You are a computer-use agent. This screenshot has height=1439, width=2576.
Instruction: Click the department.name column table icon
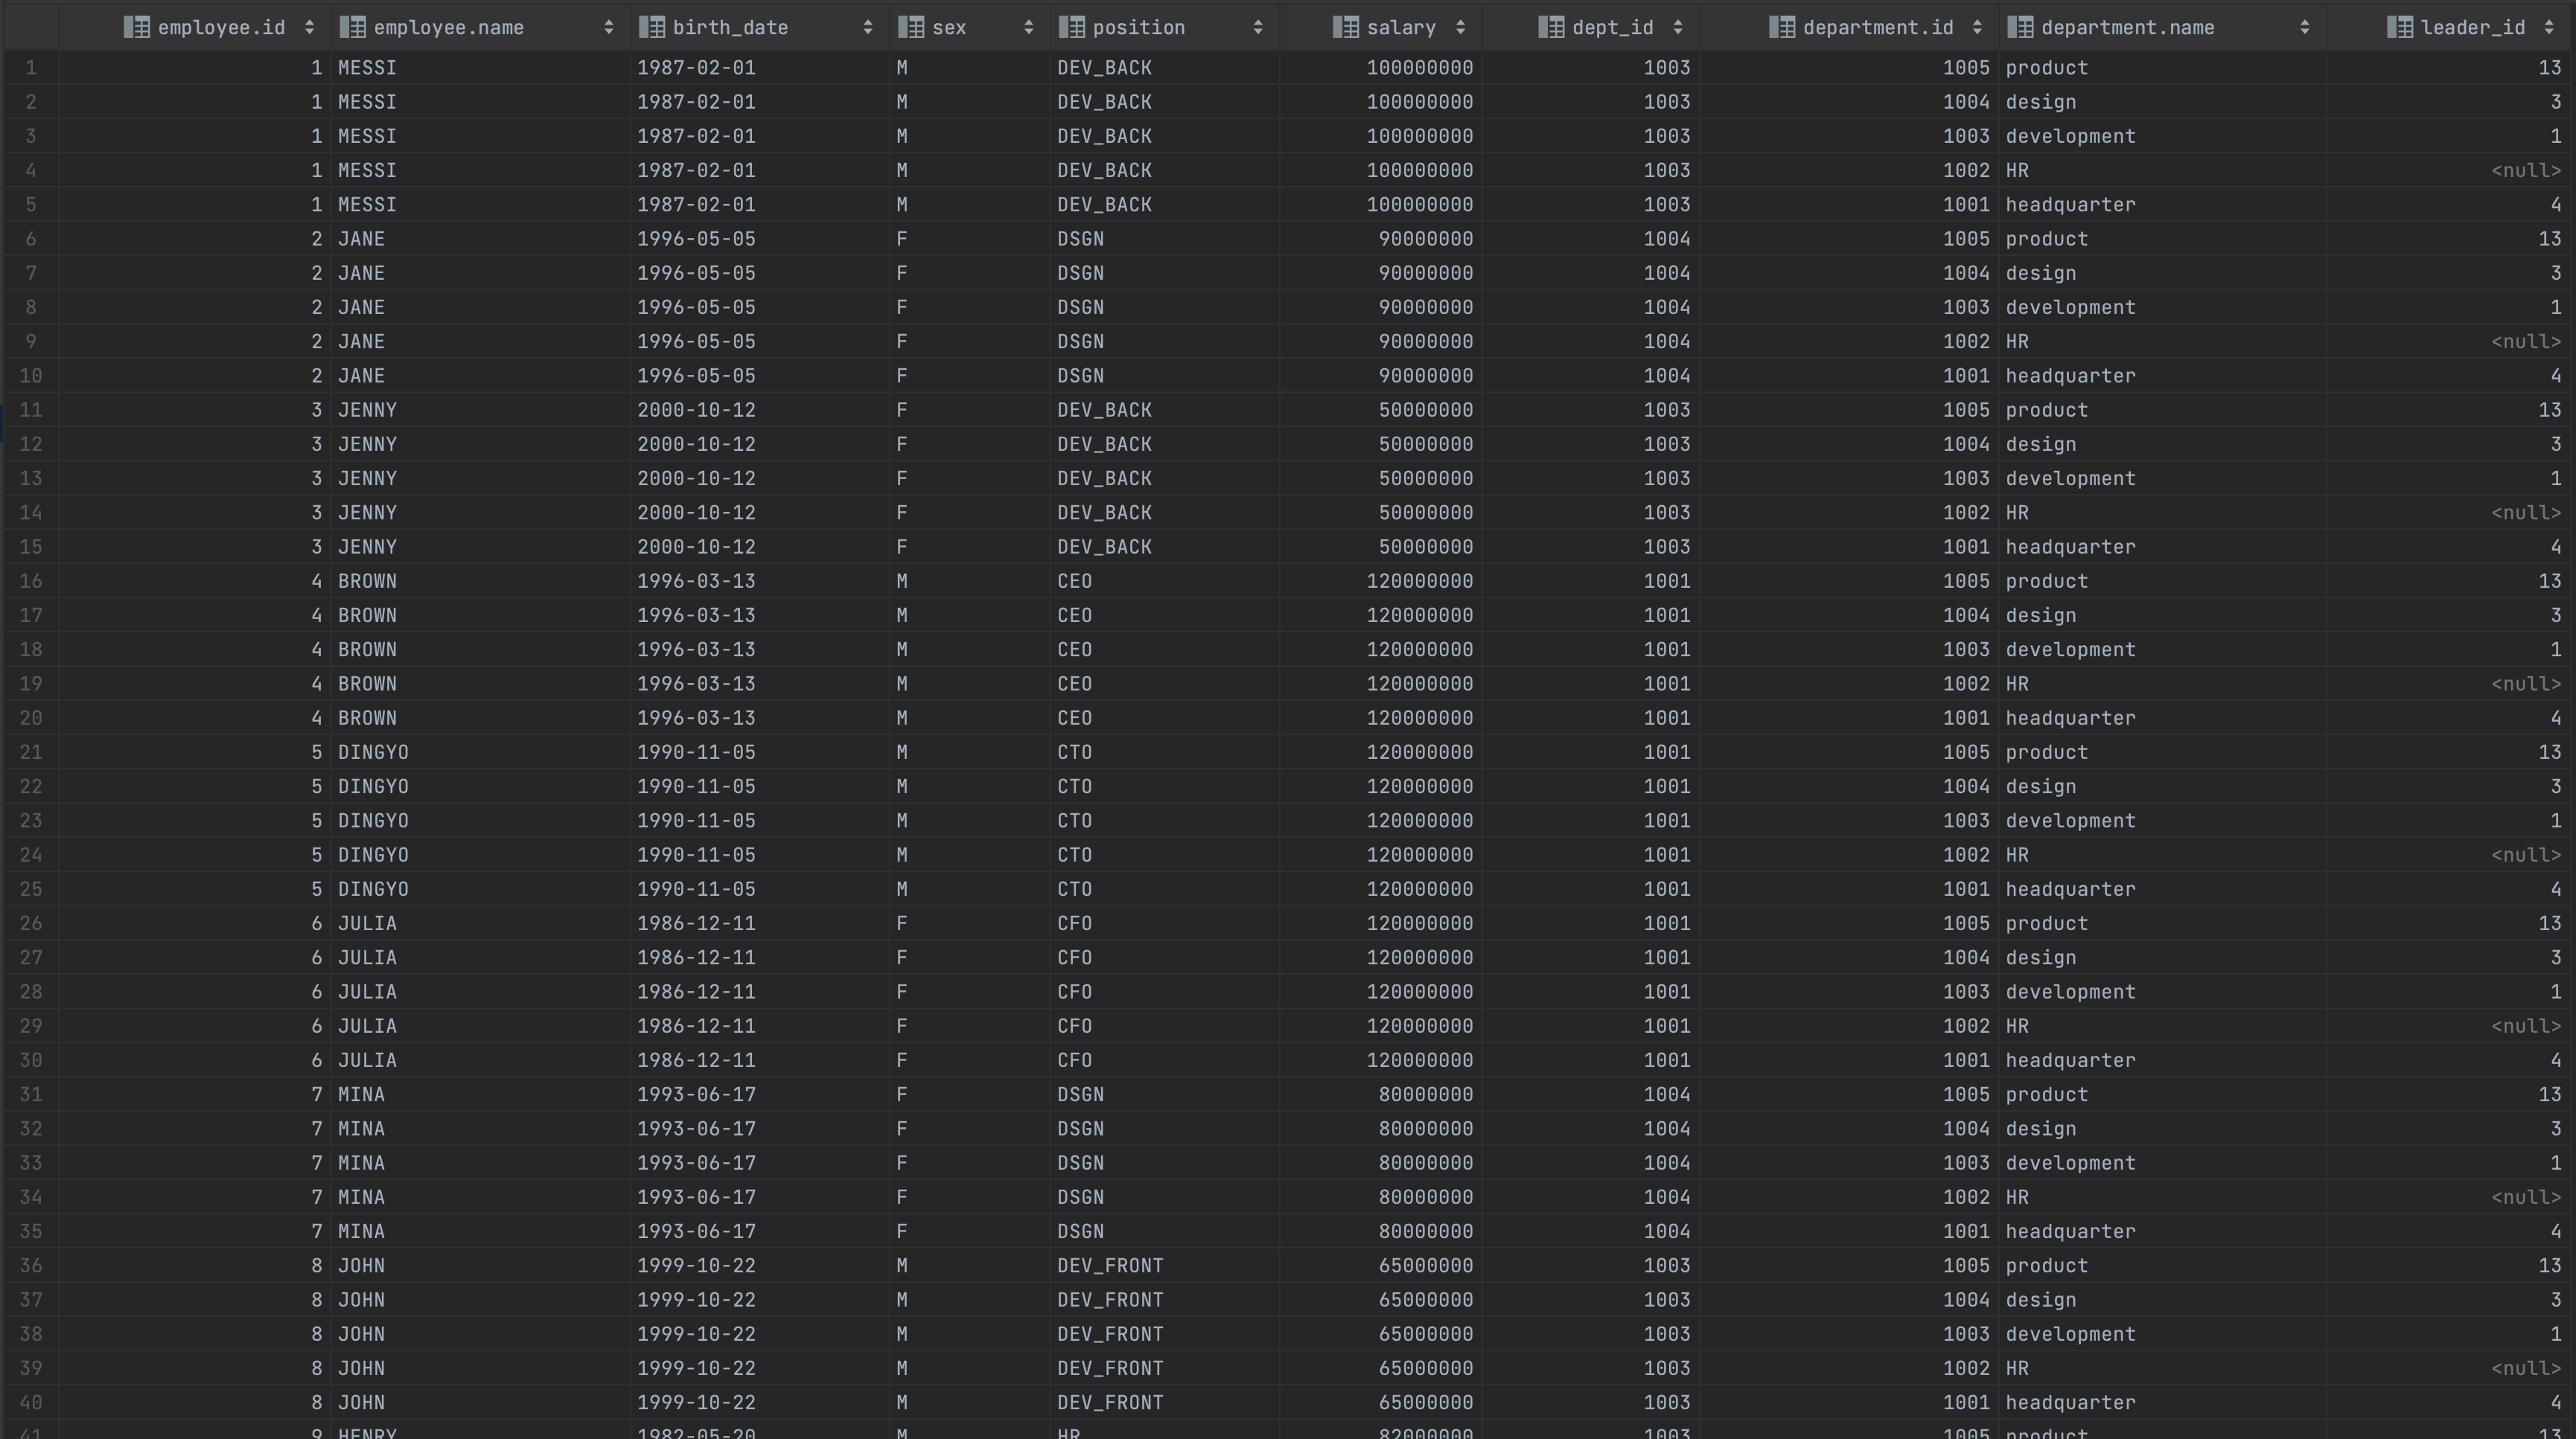click(x=2020, y=27)
